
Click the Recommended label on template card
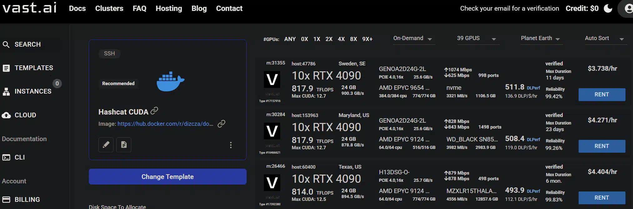tap(118, 84)
